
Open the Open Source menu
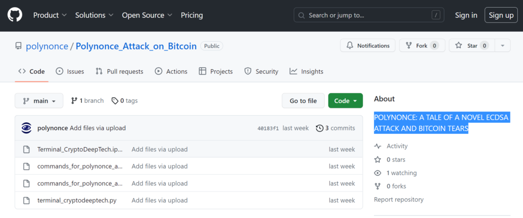(x=147, y=15)
